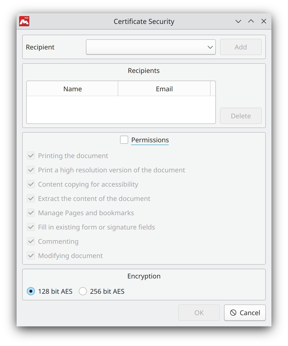Viewport: 288px width, 346px height.
Task: Click the OK button
Action: click(199, 313)
